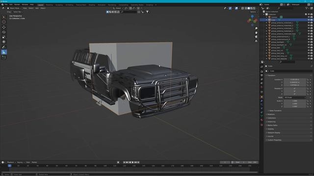Viewport: 314px width, 176px height.
Task: Select the Annotate pencil tool
Action: (4, 47)
